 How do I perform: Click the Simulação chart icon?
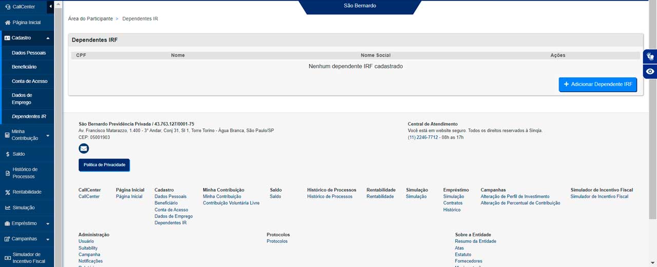pos(8,208)
